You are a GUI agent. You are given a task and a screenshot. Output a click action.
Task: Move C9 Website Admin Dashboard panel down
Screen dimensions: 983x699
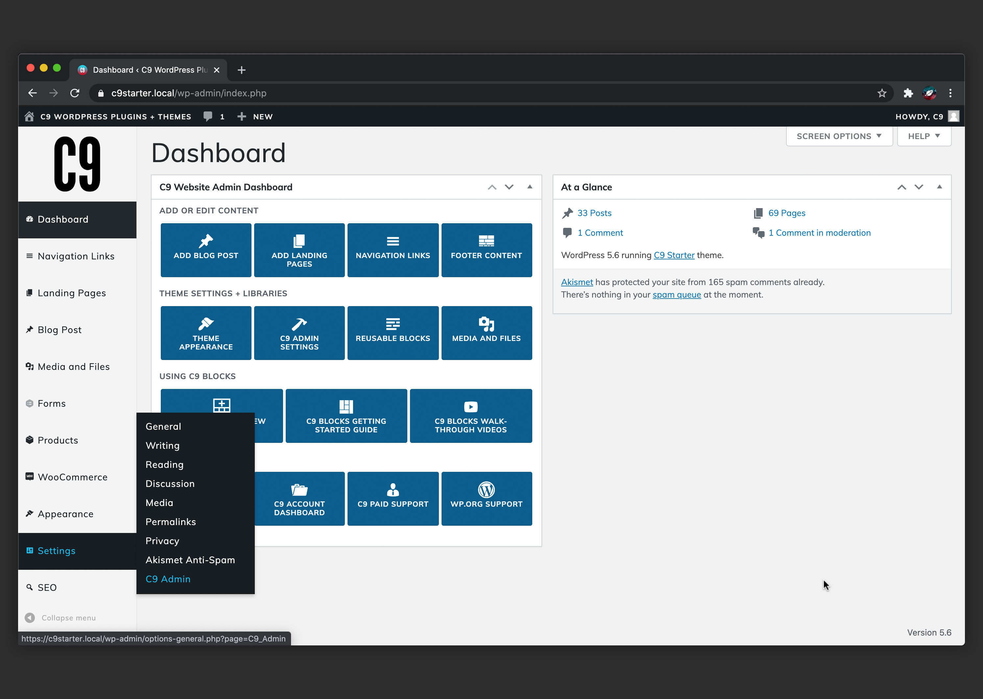[509, 187]
